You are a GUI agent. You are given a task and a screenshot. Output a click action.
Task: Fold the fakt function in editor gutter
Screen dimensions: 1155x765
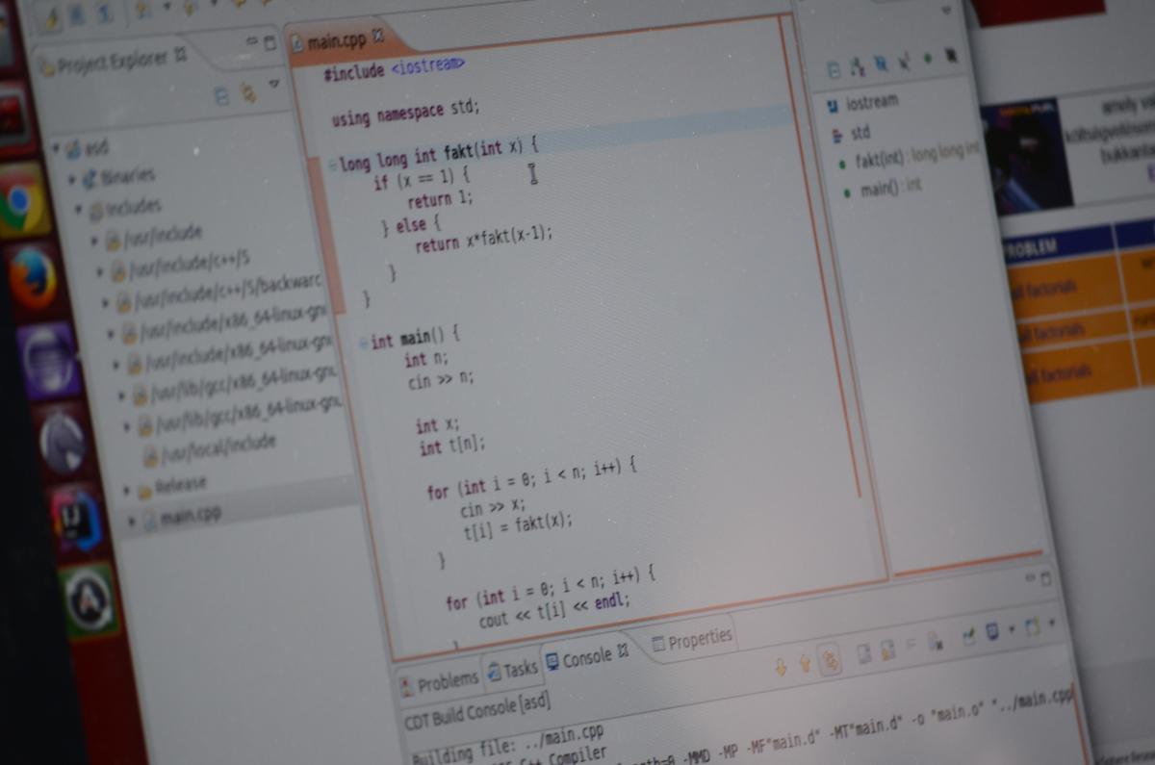coord(331,166)
